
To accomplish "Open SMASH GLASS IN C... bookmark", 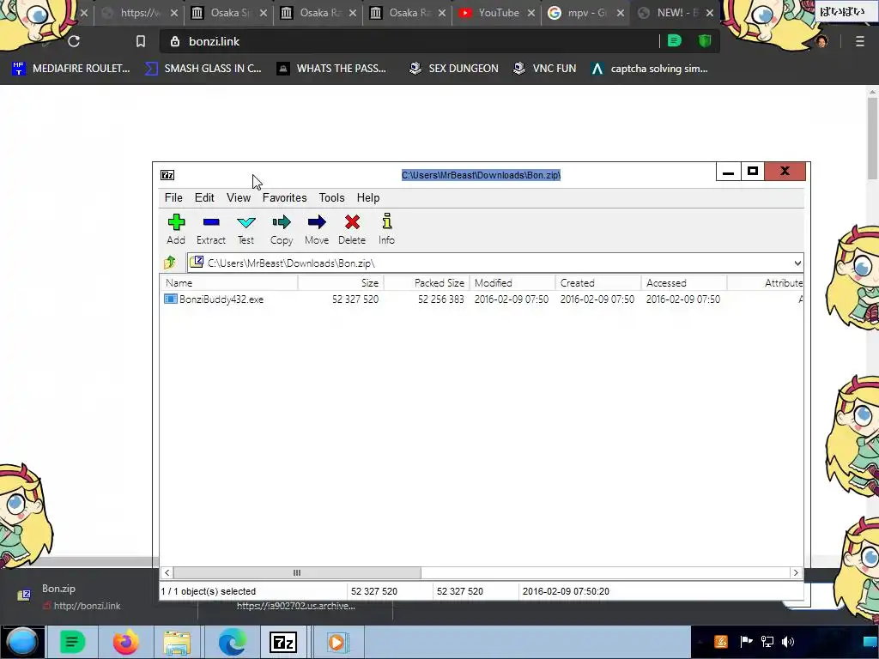I will point(203,69).
